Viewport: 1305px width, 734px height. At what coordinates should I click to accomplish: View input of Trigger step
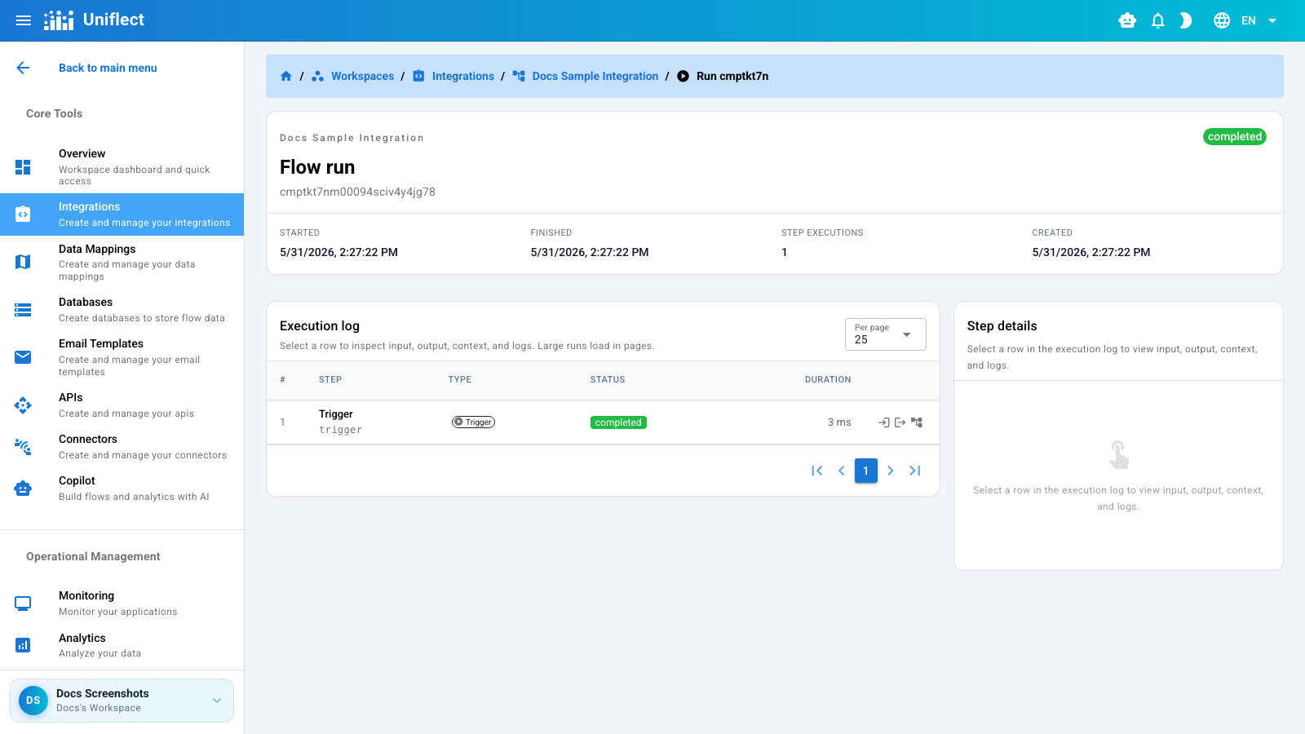[883, 422]
